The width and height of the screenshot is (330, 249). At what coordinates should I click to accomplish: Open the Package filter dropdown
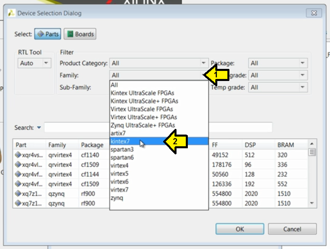(x=278, y=63)
